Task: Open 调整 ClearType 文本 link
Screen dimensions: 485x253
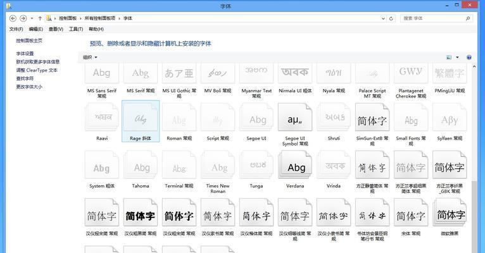Action: 37,70
